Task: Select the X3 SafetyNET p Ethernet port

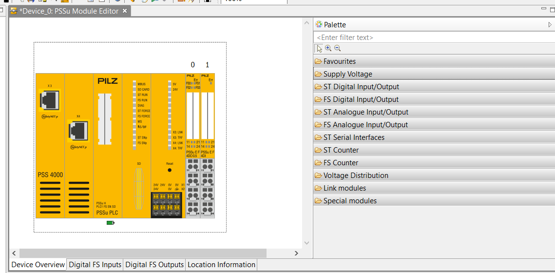Action: [x=50, y=100]
